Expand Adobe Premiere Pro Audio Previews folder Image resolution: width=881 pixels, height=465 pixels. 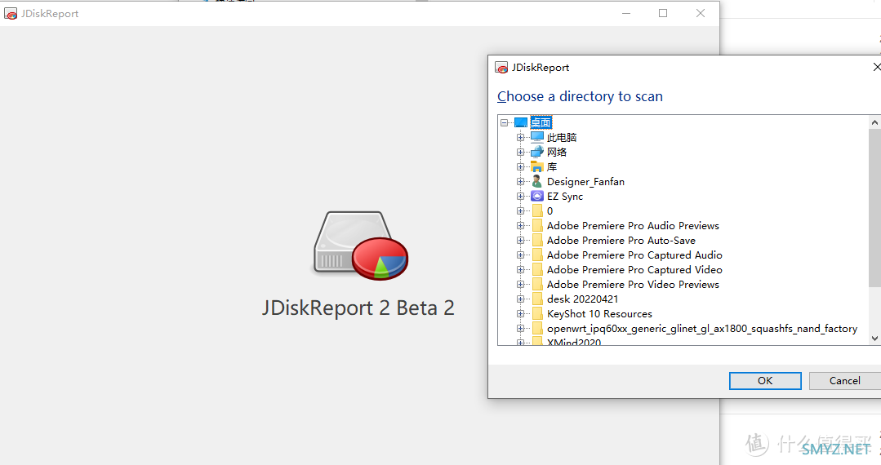(520, 225)
